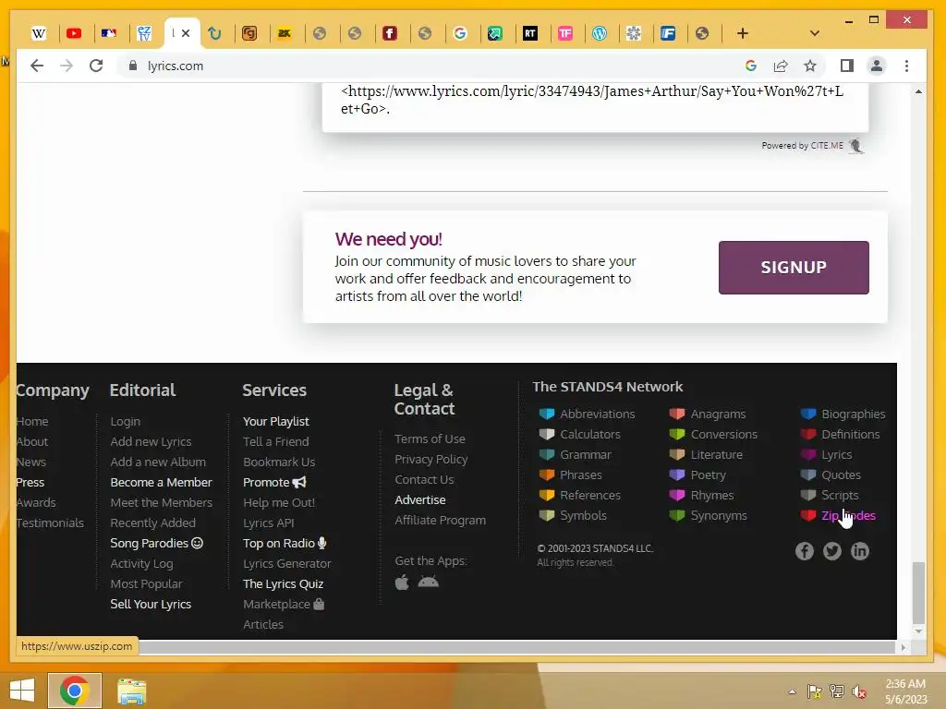
Task: Open the Chrome profile menu
Action: 876,66
